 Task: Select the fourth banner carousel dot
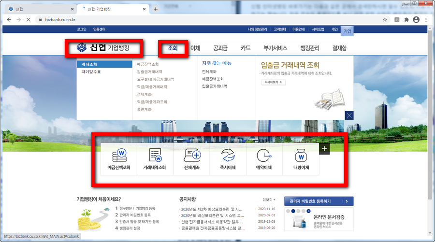tap(304, 211)
